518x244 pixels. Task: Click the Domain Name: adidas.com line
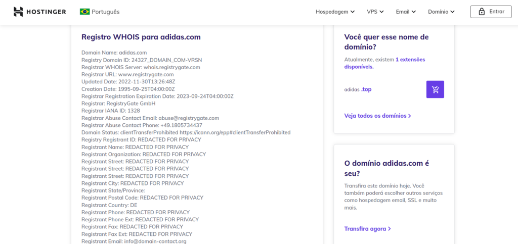pos(114,53)
